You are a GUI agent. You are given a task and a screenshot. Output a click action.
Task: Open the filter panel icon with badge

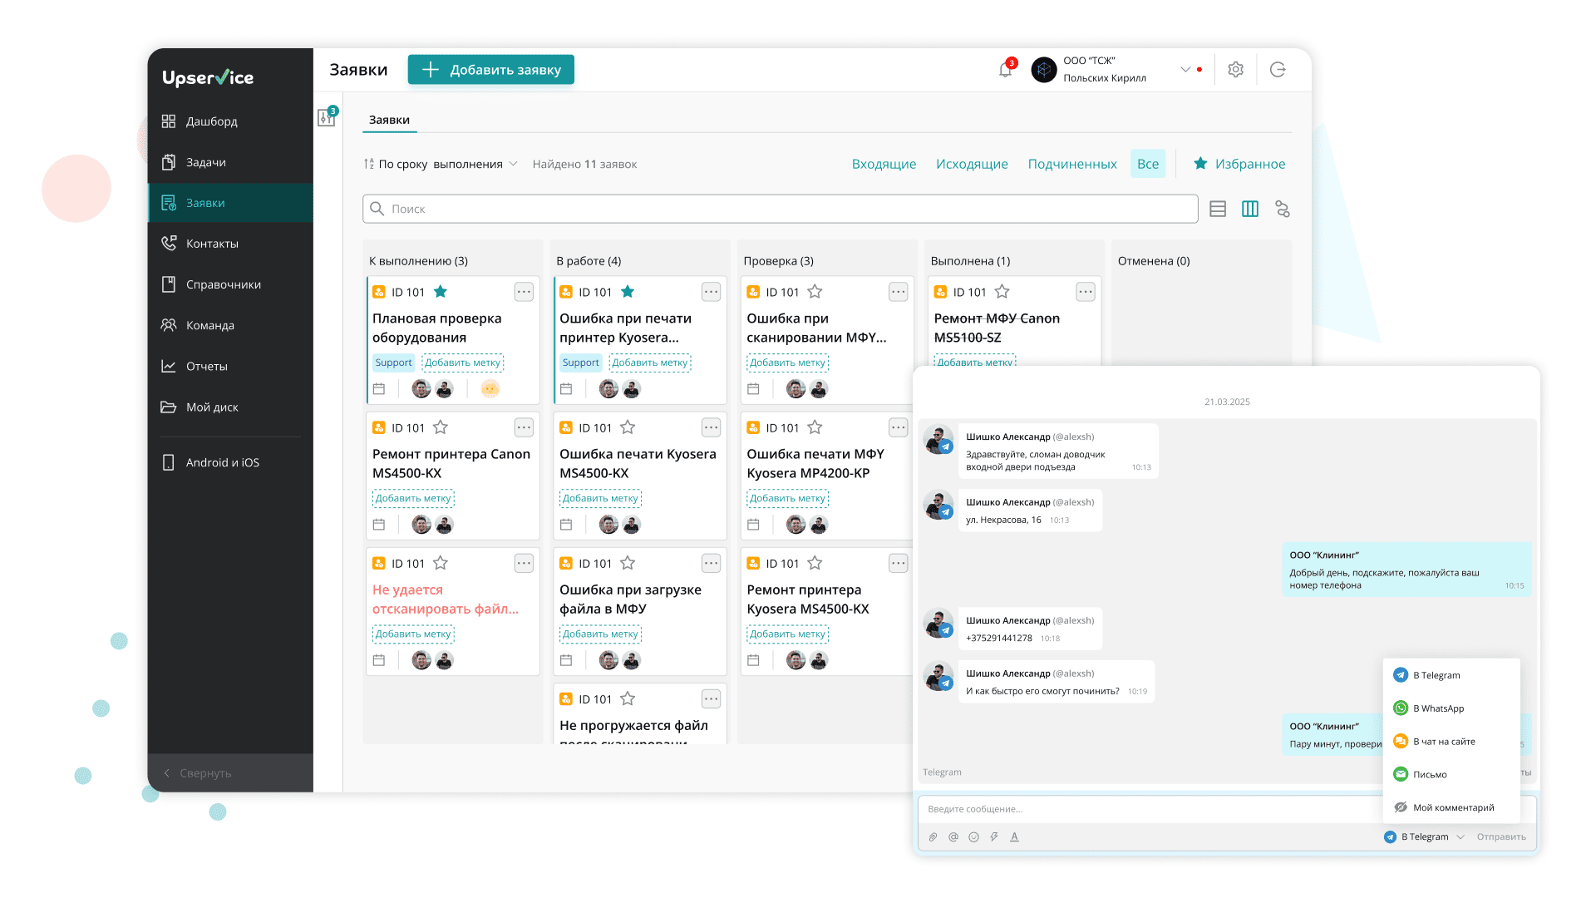327,117
